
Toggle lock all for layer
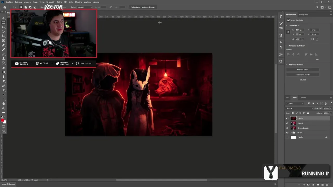[x=308, y=113]
